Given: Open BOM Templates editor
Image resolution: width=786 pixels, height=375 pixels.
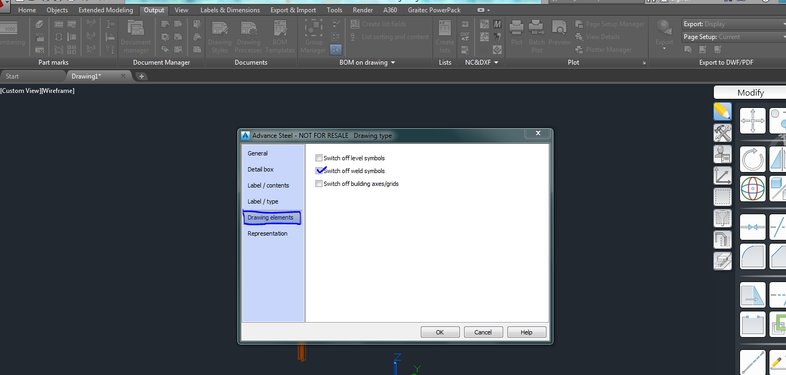Looking at the screenshot, I should 280,36.
